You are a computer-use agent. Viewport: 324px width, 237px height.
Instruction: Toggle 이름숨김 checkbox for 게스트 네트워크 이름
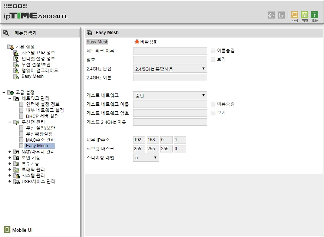point(213,104)
